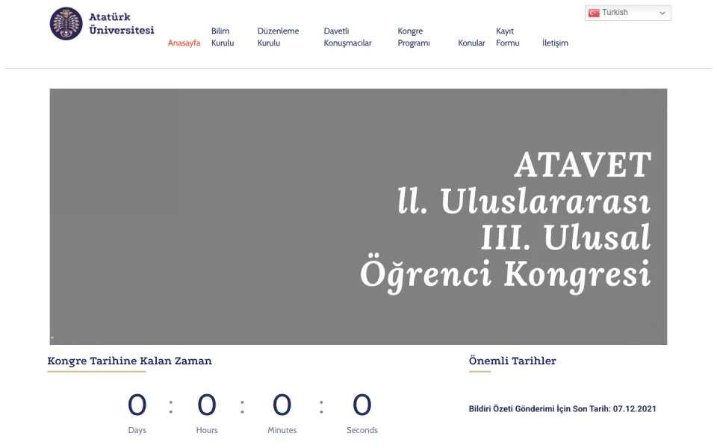Click the Atatürk Üniversitesi title text
Viewport: 717px width, 448px height.
click(121, 24)
